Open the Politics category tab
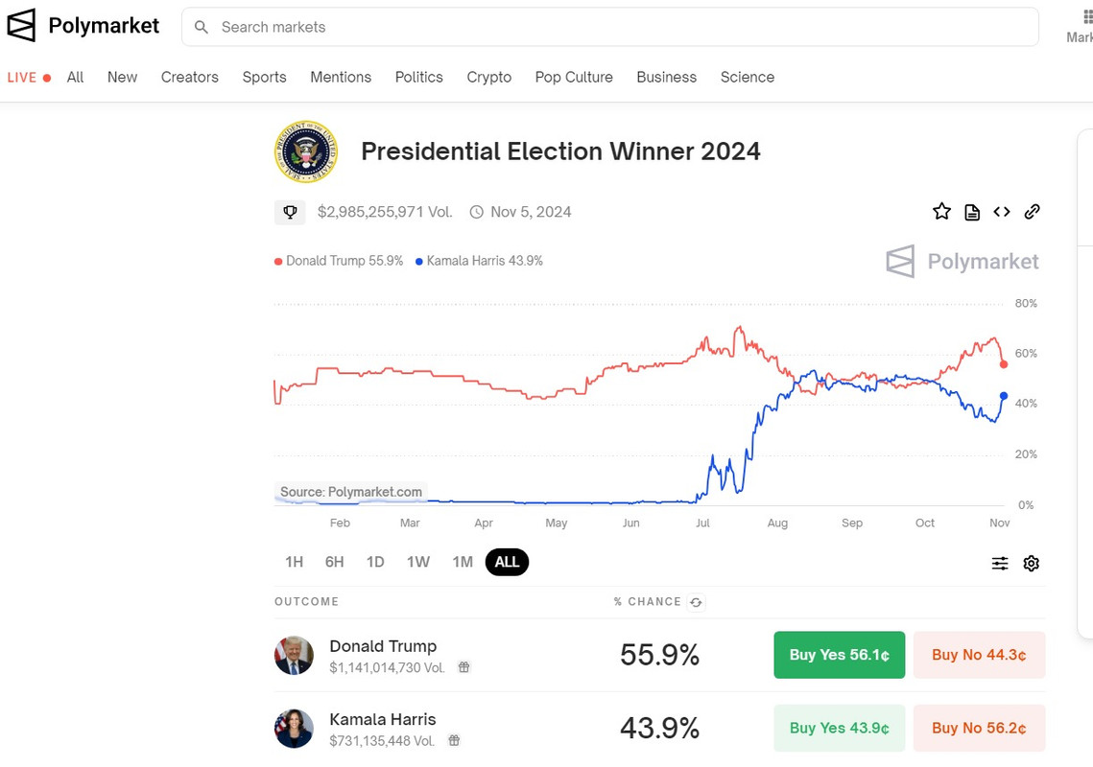 419,77
